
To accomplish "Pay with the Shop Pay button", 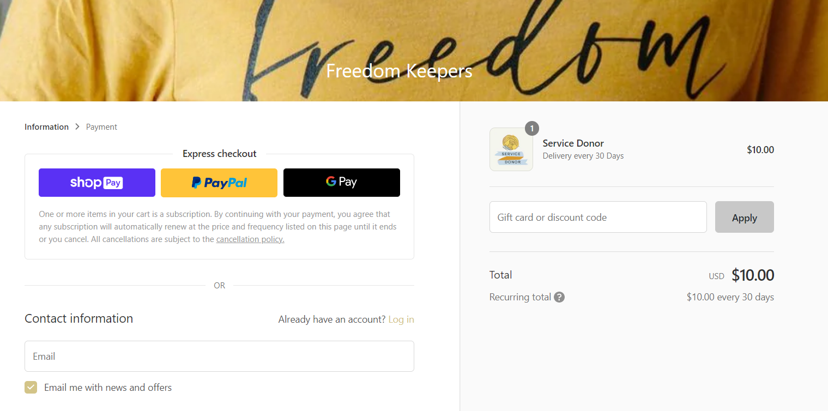I will tap(97, 183).
